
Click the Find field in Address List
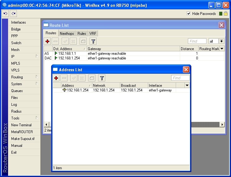click(x=180, y=78)
